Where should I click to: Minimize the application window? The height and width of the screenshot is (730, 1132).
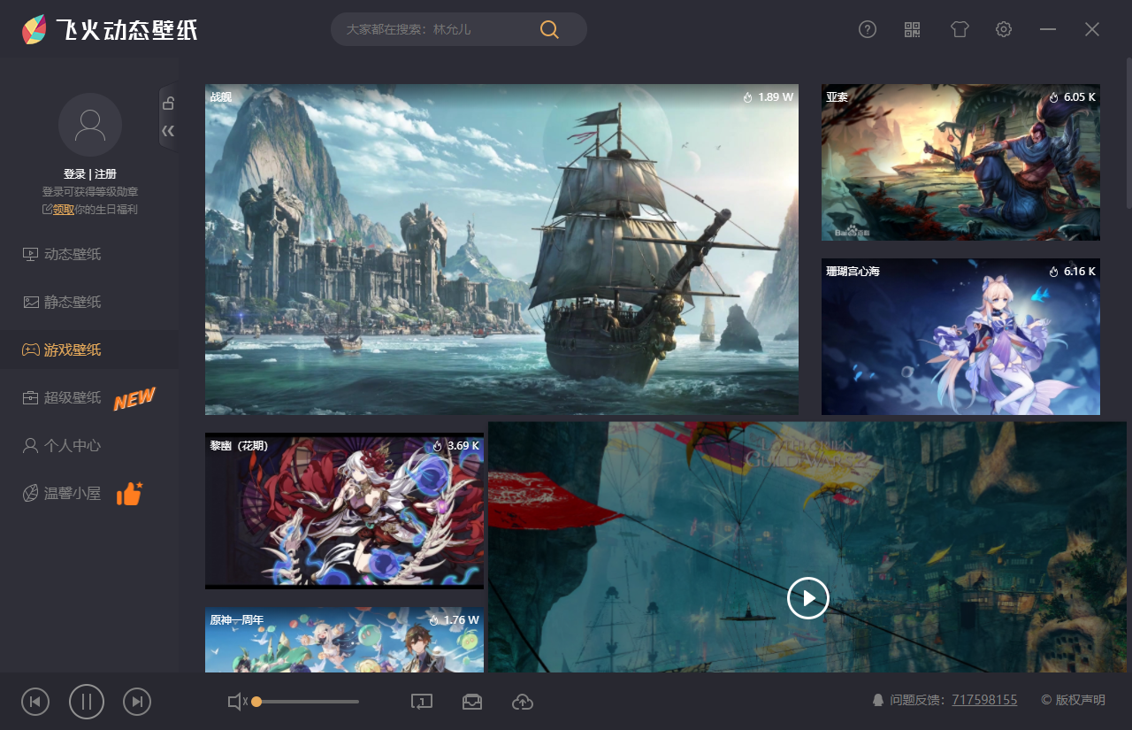pos(1048,29)
